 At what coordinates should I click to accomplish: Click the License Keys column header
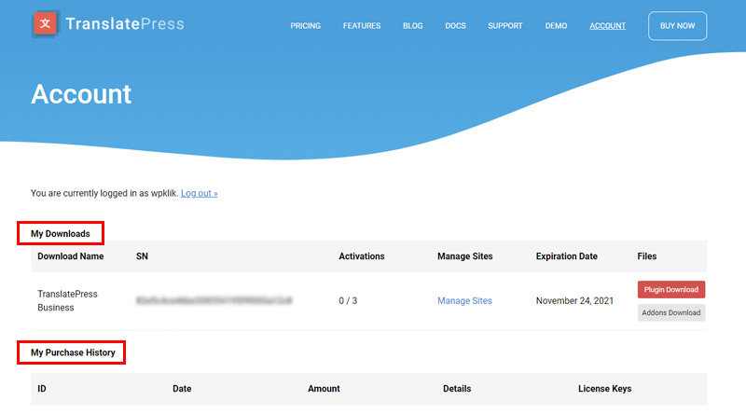604,389
